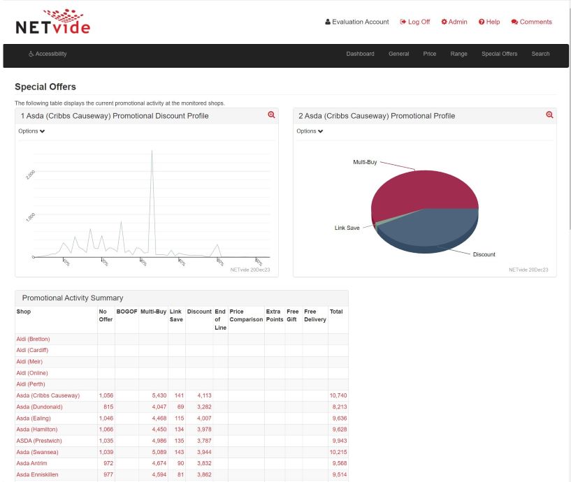Screen dimensions: 571x482
Task: Open the Asda (Cribbs Causeway) shop link
Action: 48,395
